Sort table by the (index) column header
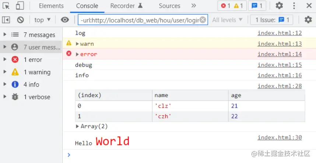The width and height of the screenshot is (316, 163). 114,95
